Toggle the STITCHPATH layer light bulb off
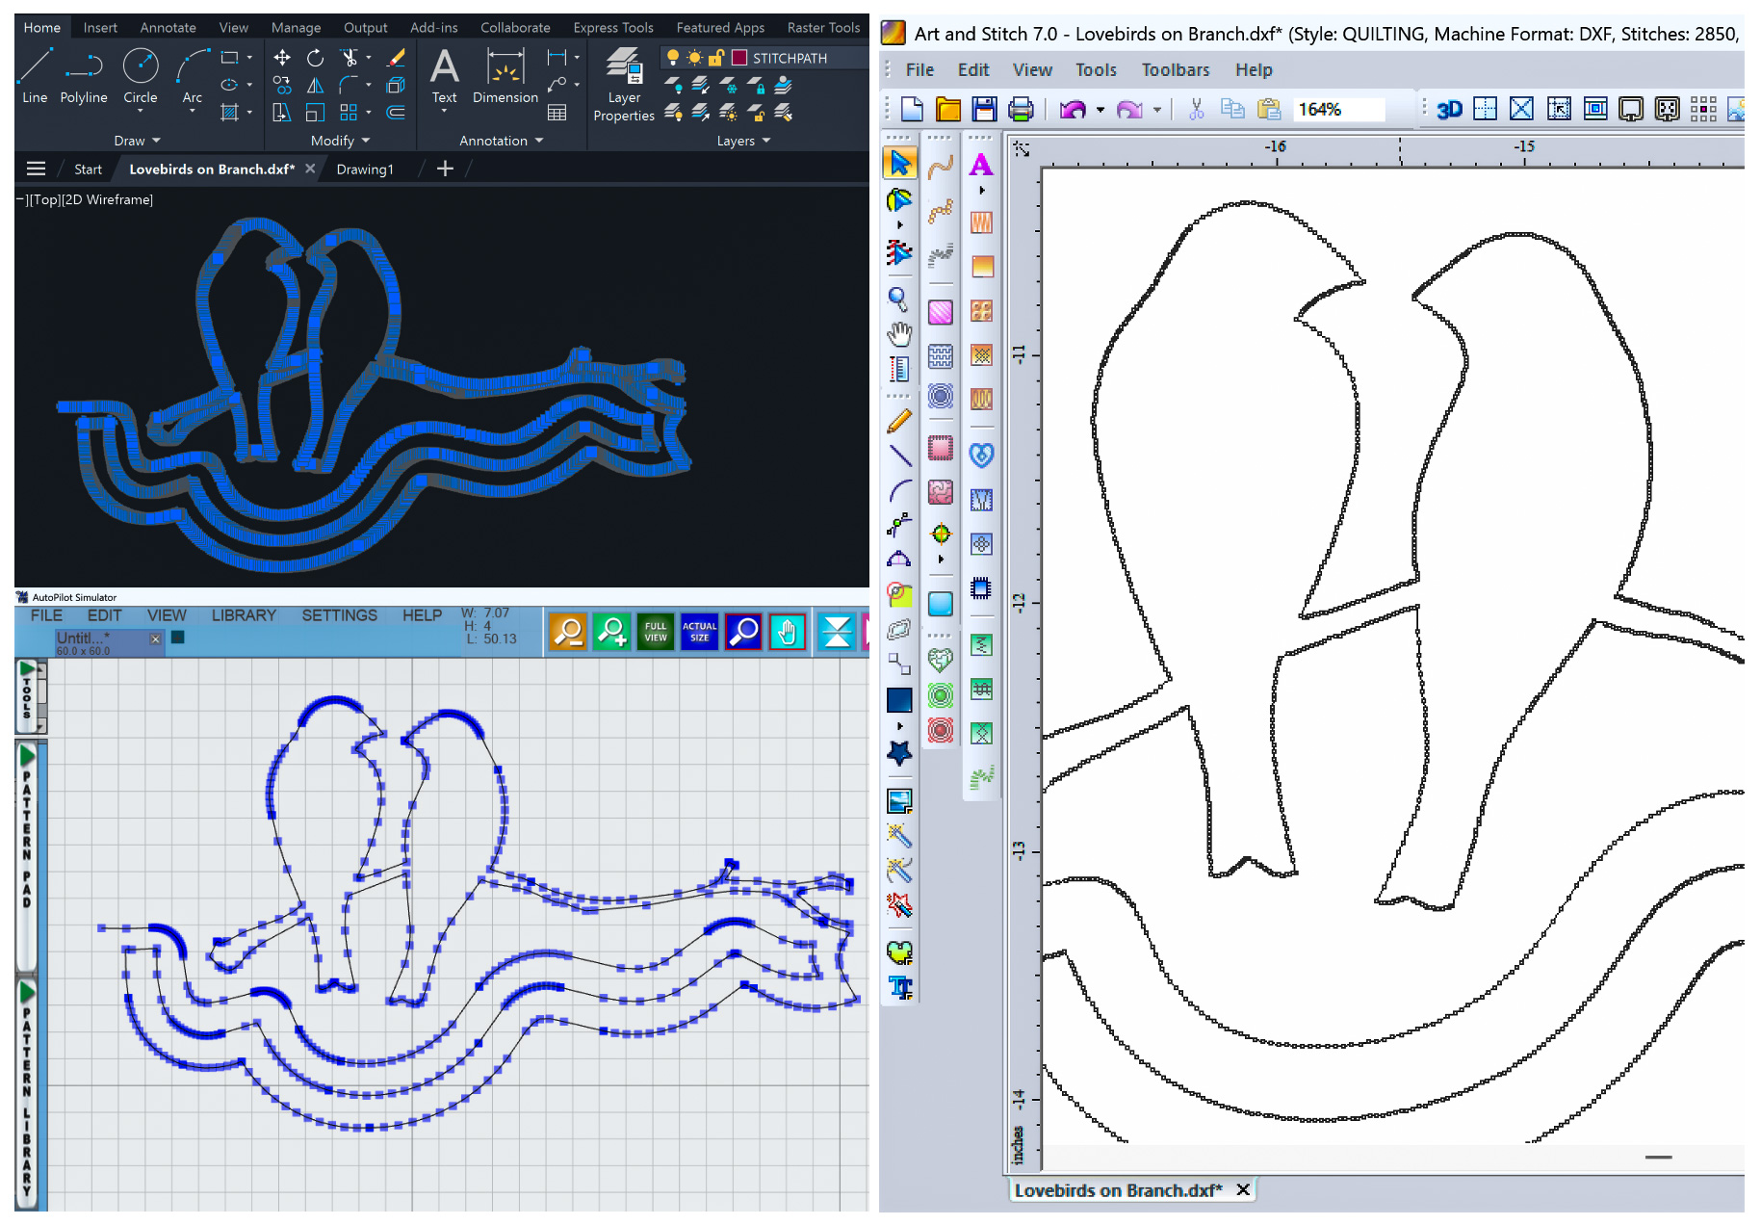1761x1225 pixels. click(673, 58)
